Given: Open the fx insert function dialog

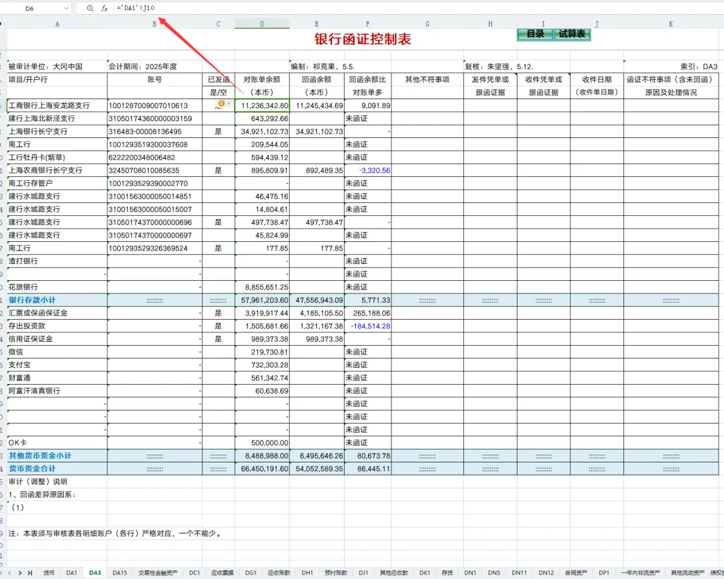Looking at the screenshot, I should [x=105, y=8].
